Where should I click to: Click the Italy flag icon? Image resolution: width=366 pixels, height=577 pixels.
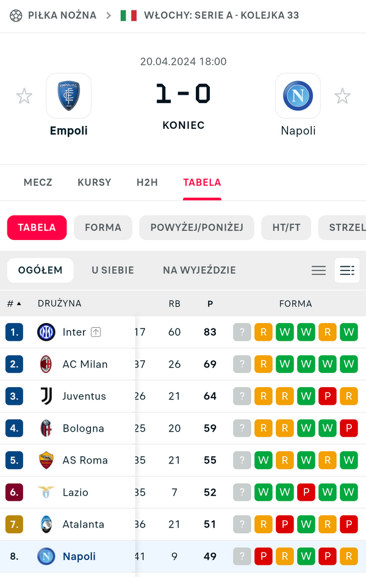(x=128, y=15)
